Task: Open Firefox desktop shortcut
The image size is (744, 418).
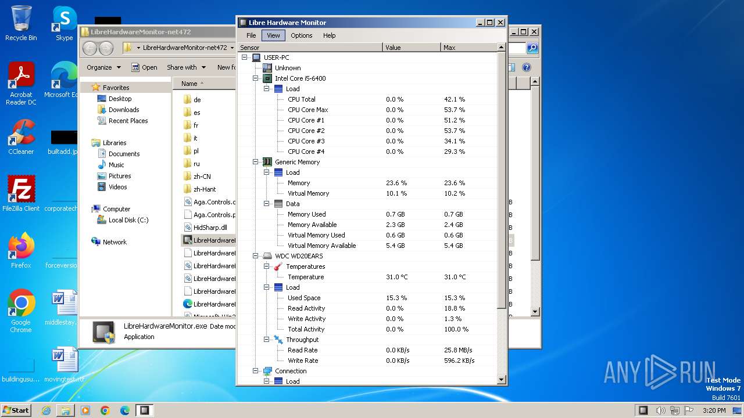Action: click(x=21, y=251)
